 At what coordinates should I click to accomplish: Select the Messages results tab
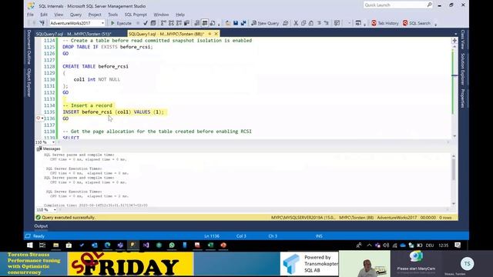[x=49, y=149]
